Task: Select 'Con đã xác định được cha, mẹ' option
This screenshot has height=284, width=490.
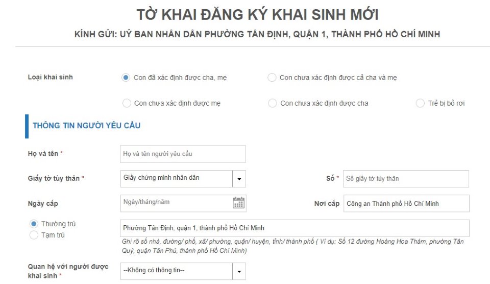Action: [x=126, y=78]
